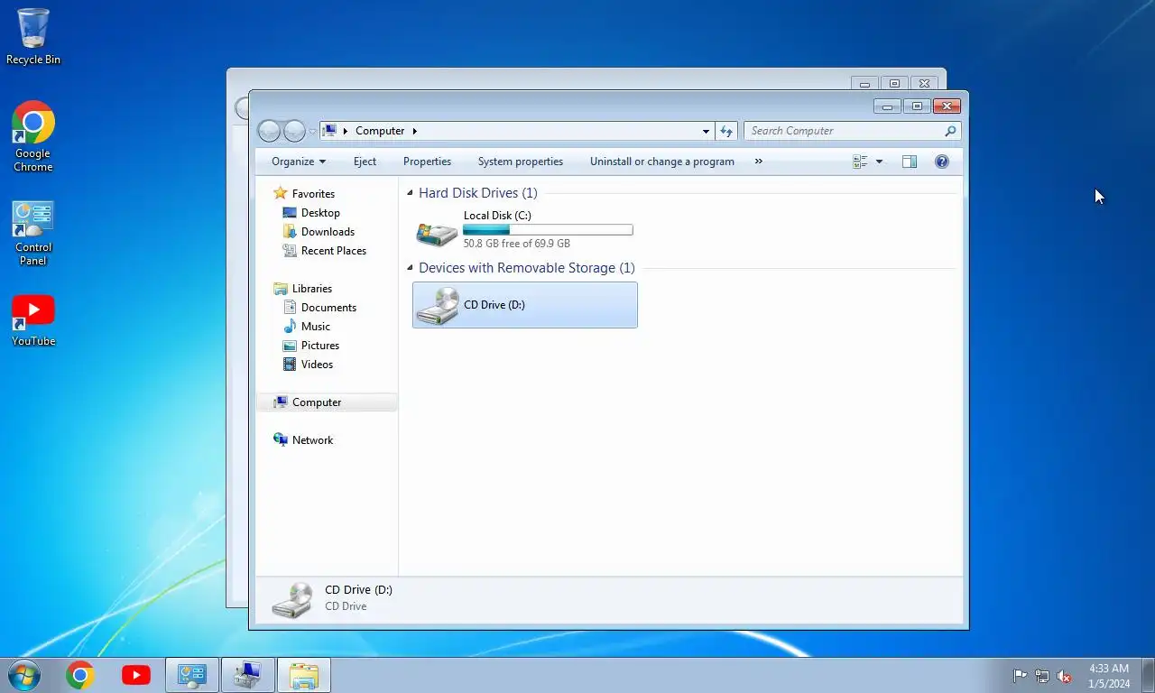Select Computer in the navigation pane
Viewport: 1155px width, 693px height.
(327, 402)
